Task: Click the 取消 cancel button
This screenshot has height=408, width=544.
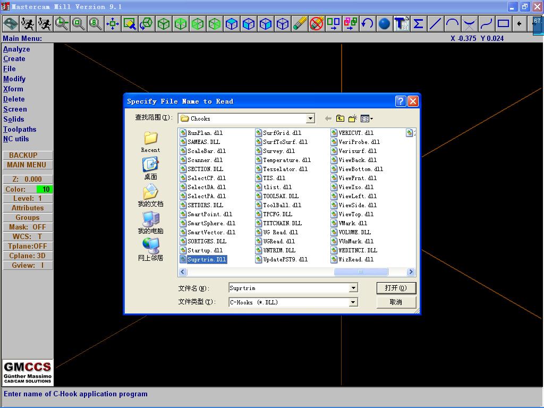Action: (x=396, y=302)
